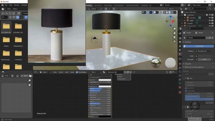Toggle X-ray mode in viewport
Screen dimensions: 215x121
tap(161, 12)
